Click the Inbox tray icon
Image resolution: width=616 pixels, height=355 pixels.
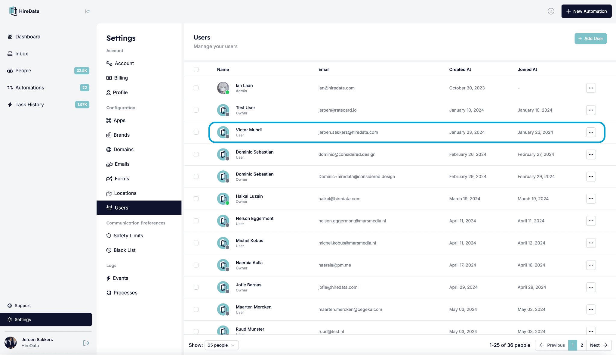pos(10,54)
